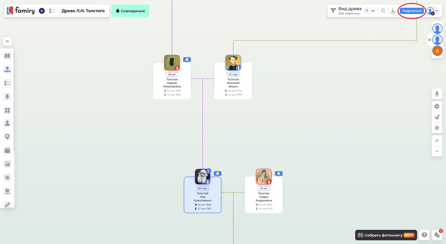Image resolution: width=446 pixels, height=244 pixels.
Task: Click the microphone voice input icon
Action: coord(437,94)
